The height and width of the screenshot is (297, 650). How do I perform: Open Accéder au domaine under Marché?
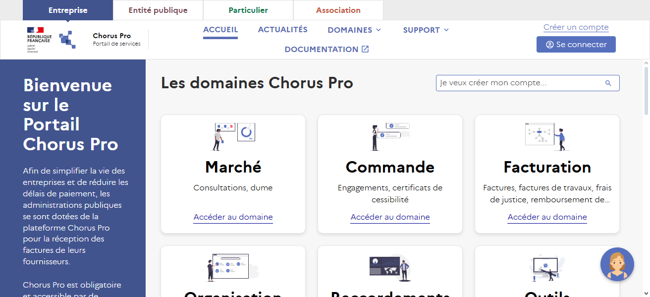point(233,217)
